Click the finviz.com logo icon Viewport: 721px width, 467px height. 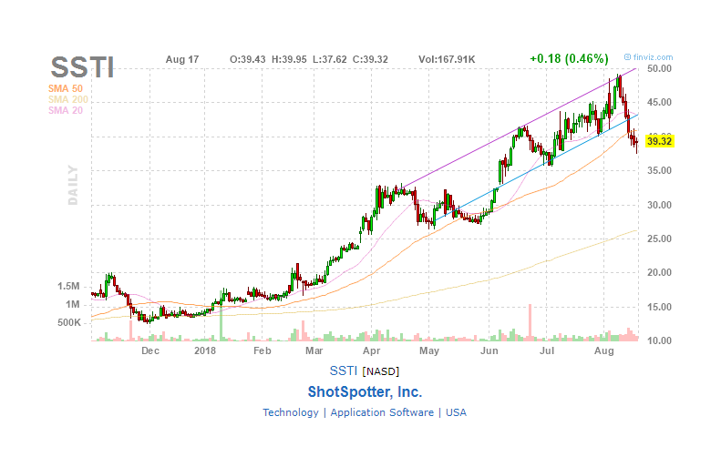(627, 57)
